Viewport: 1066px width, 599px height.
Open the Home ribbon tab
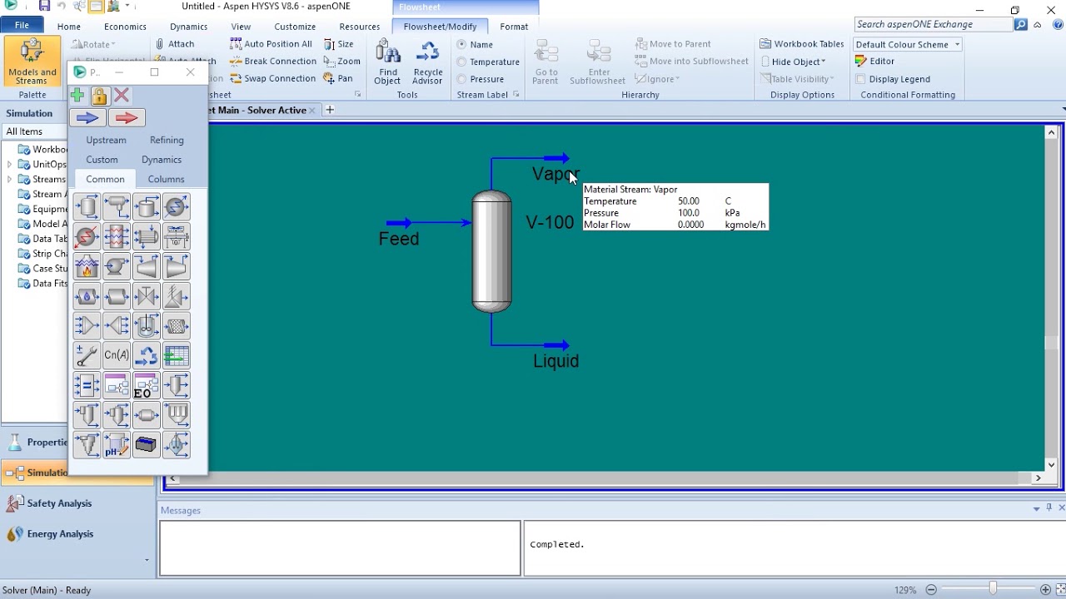[x=69, y=27]
